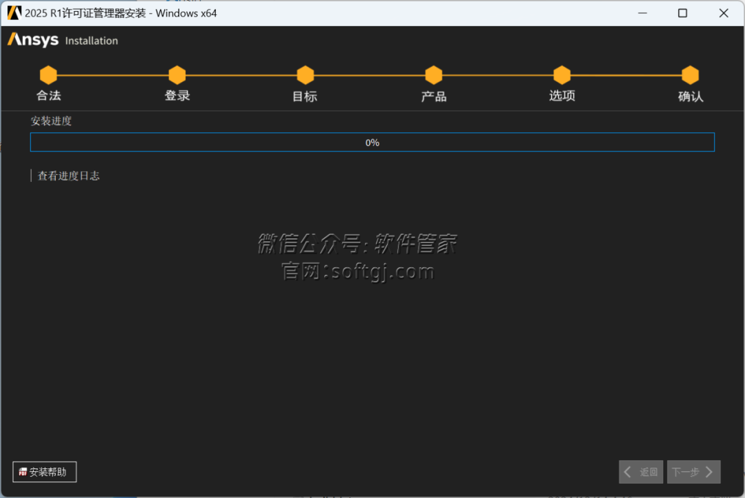745x498 pixels.
Task: Click the 合法 step hexagon
Action: (x=48, y=75)
